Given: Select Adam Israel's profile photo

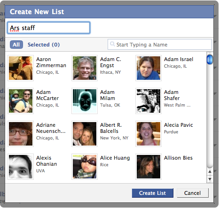Looking at the screenshot, I should click(149, 68).
